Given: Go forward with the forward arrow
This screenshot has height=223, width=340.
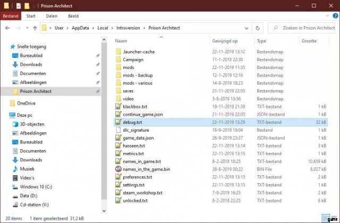Looking at the screenshot, I should point(19,28).
